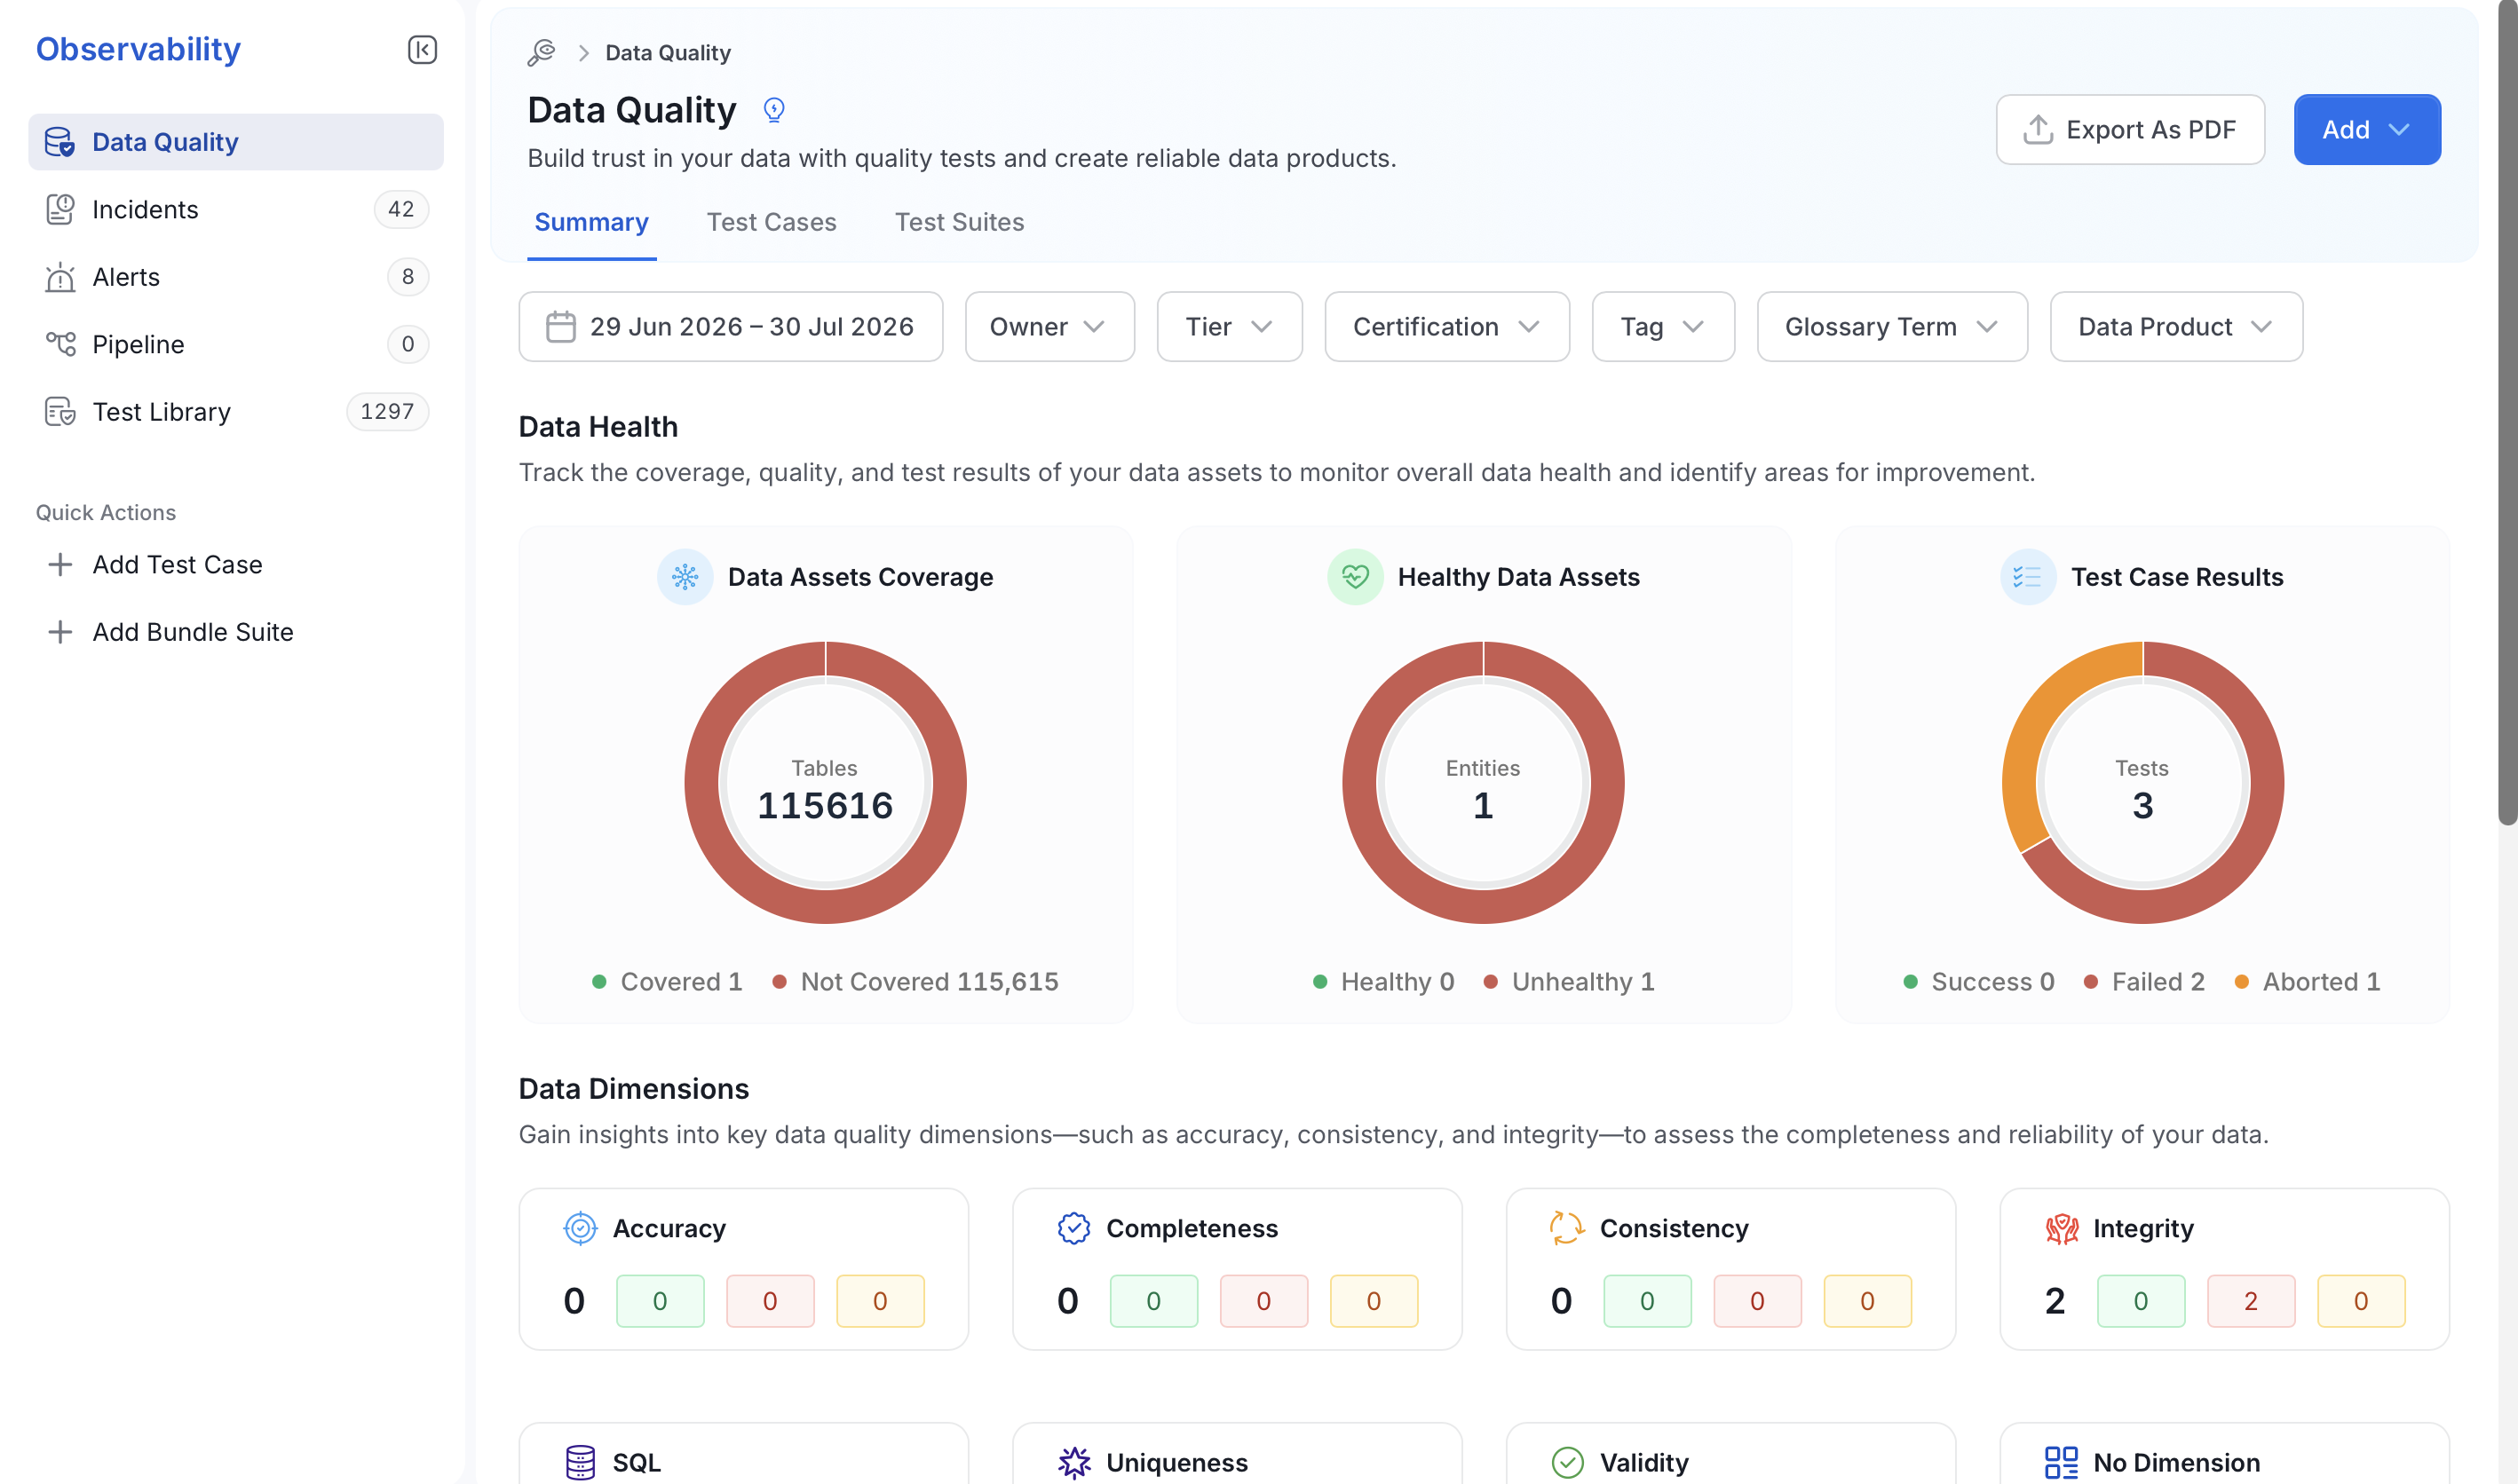This screenshot has height=1484, width=2518.
Task: Click the Alerts siren icon
Action: 60,277
